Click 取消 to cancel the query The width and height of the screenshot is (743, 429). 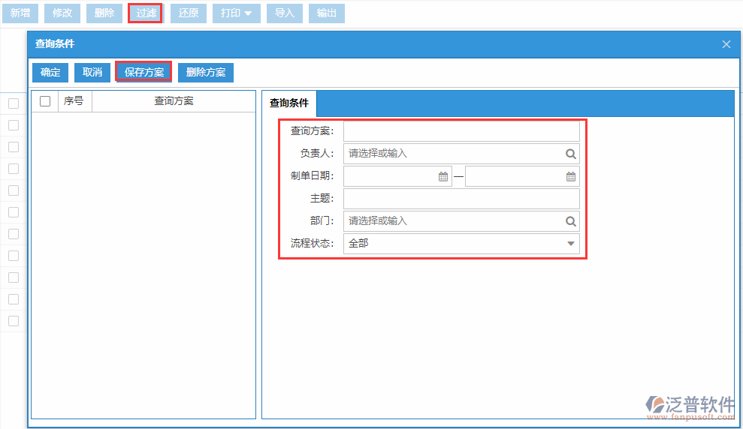click(x=92, y=72)
